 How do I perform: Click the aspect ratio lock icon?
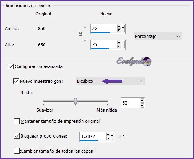(80, 34)
